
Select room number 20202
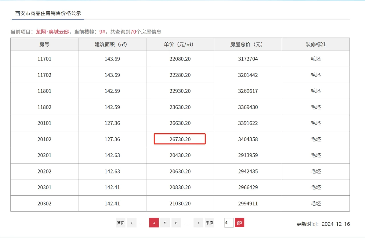pyautogui.click(x=44, y=171)
